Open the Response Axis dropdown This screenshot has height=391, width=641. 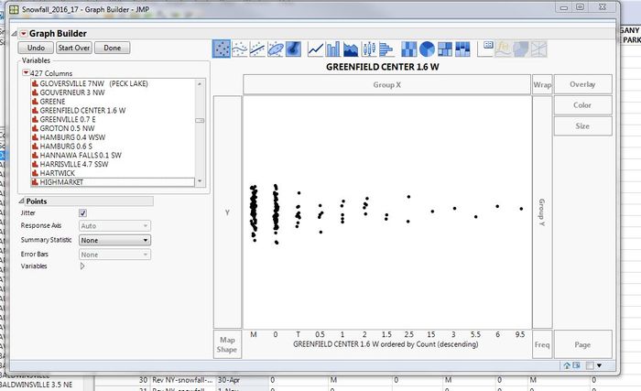pos(114,226)
